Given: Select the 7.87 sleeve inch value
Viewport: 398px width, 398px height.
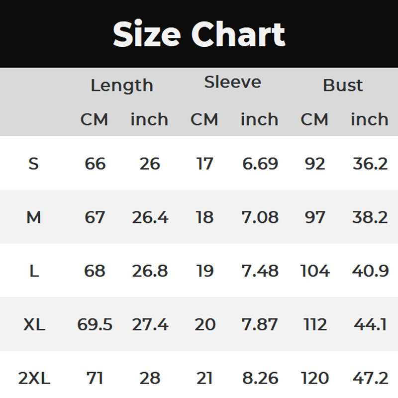Looking at the screenshot, I should (x=260, y=325).
